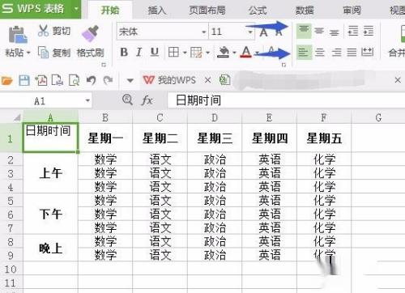The width and height of the screenshot is (405, 293).
Task: Close the 我的WPS tab
Action: click(207, 80)
